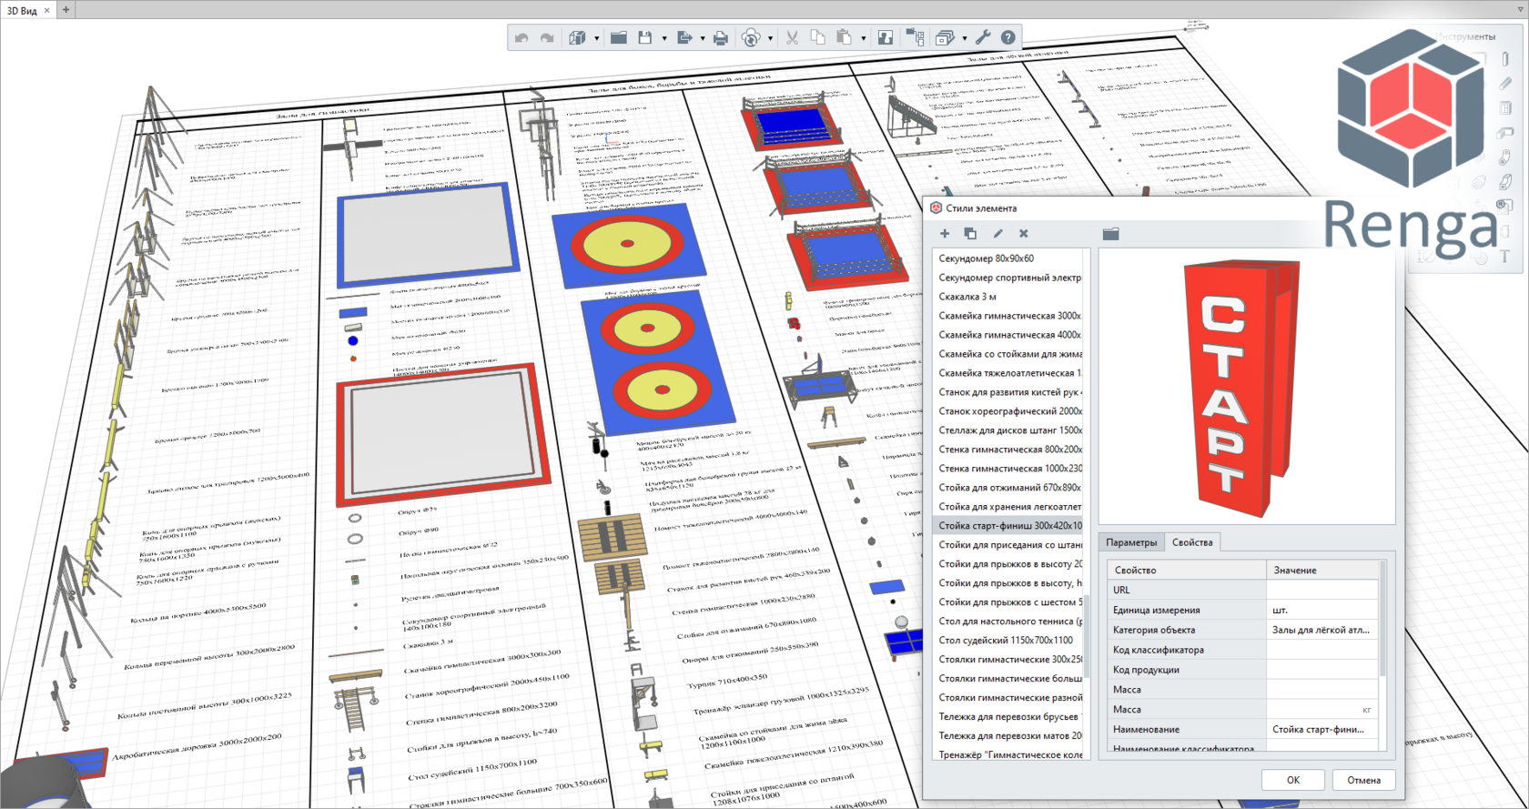This screenshot has height=809, width=1529.
Task: Click the scissors cut icon
Action: (792, 37)
